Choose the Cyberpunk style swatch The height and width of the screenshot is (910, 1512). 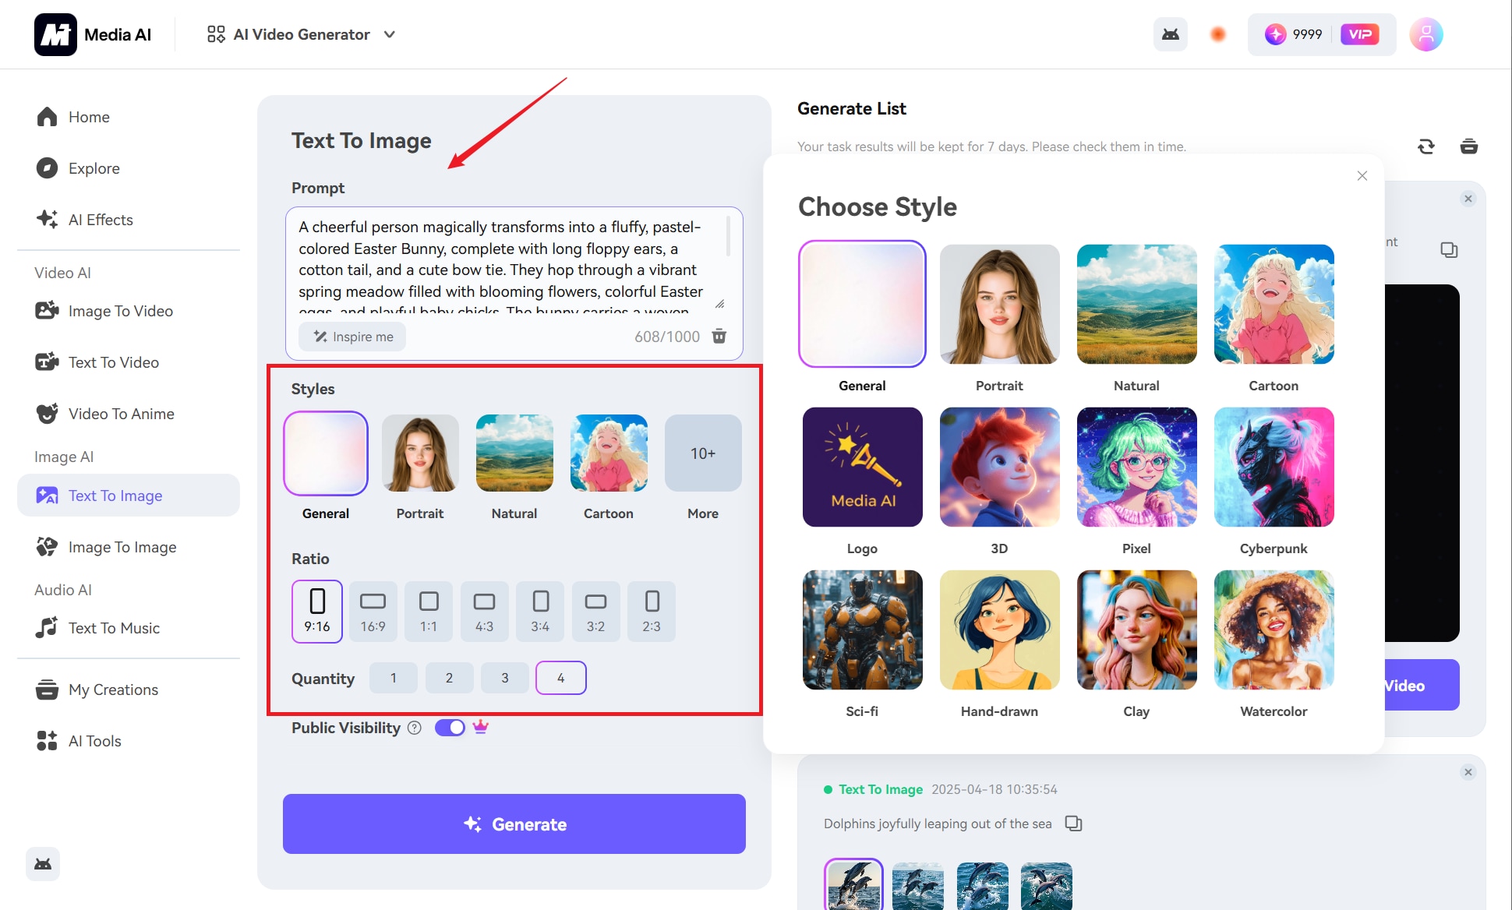(x=1274, y=467)
